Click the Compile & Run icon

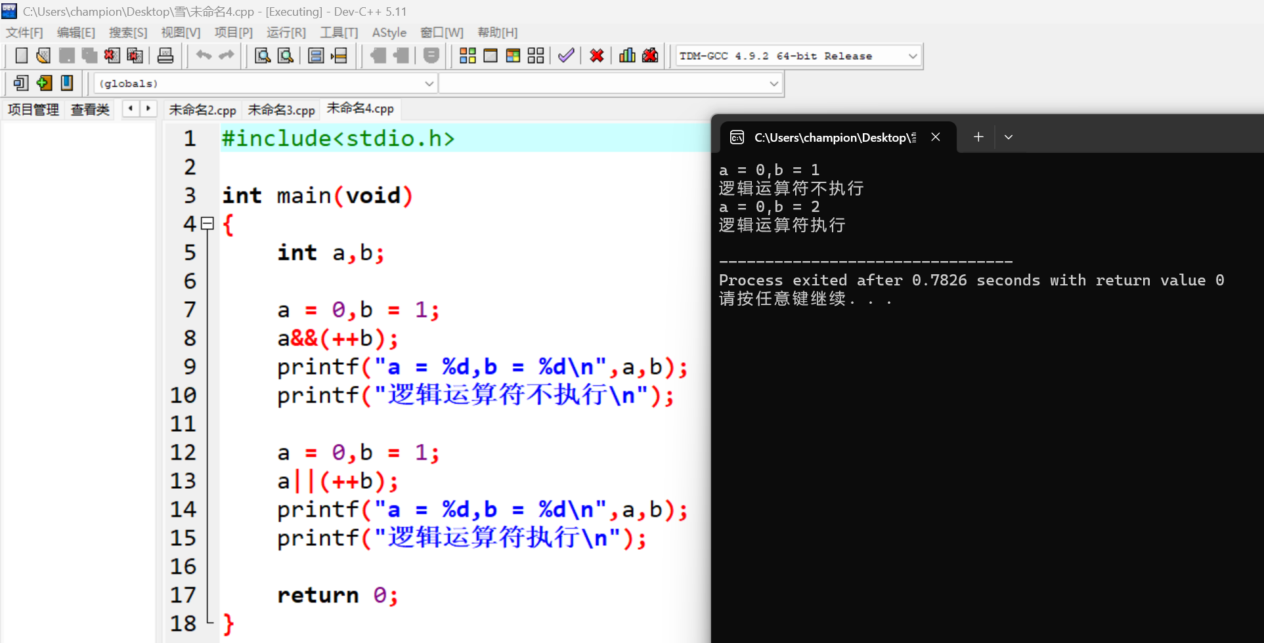coord(513,56)
